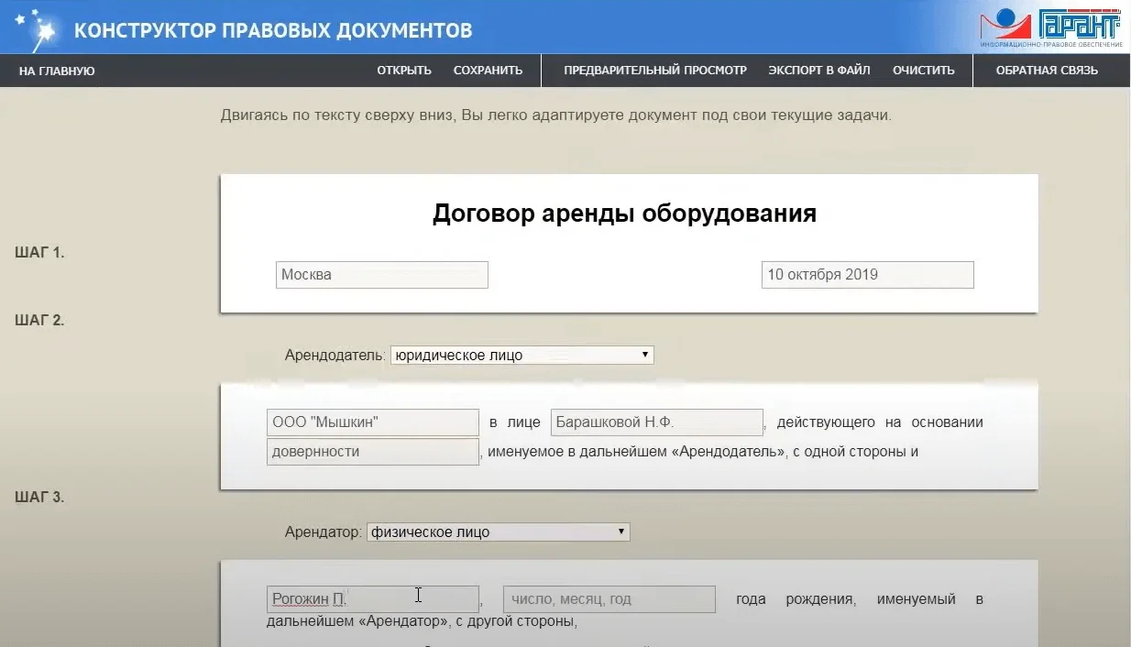Click the date field 10 октября 2019

tap(867, 275)
